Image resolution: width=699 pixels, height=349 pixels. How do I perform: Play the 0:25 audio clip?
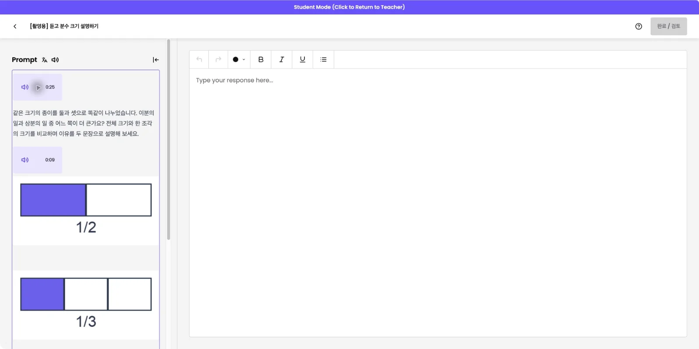(38, 87)
